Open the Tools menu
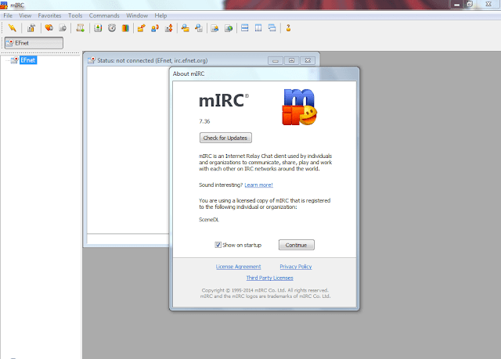This screenshot has width=501, height=359. pos(75,16)
